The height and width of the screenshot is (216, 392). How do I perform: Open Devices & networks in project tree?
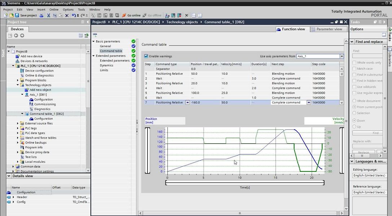click(34, 61)
